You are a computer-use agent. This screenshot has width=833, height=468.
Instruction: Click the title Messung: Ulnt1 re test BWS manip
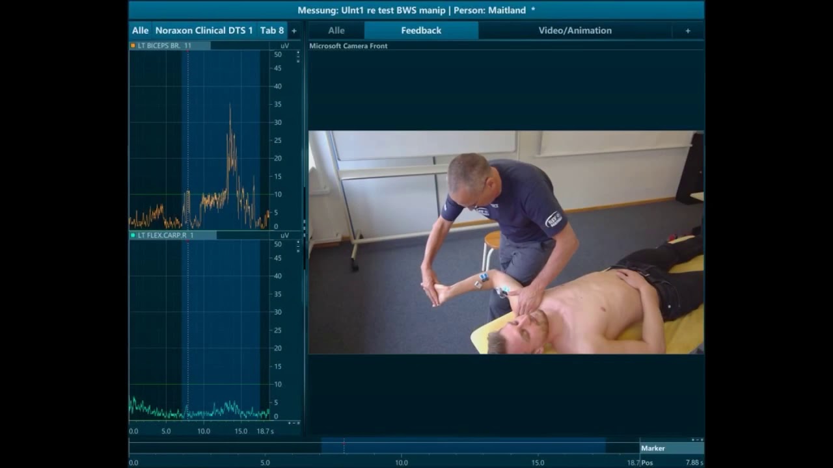371,10
